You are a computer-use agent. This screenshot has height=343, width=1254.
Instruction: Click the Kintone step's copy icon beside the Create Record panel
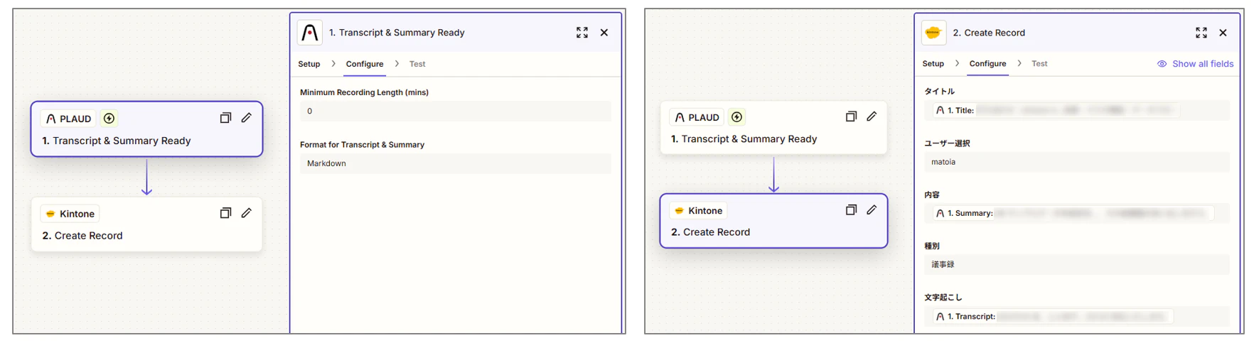tap(851, 210)
